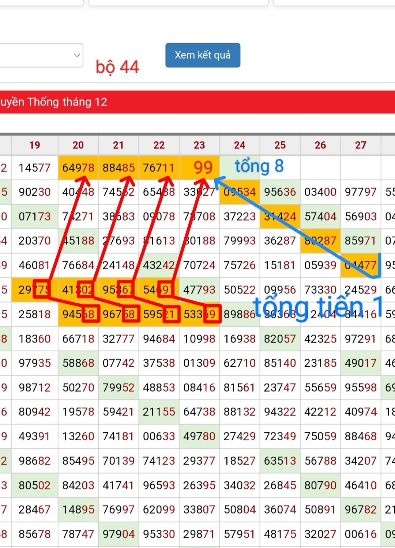The width and height of the screenshot is (395, 548).
Task: Click cell 70724
Action: click(x=199, y=265)
